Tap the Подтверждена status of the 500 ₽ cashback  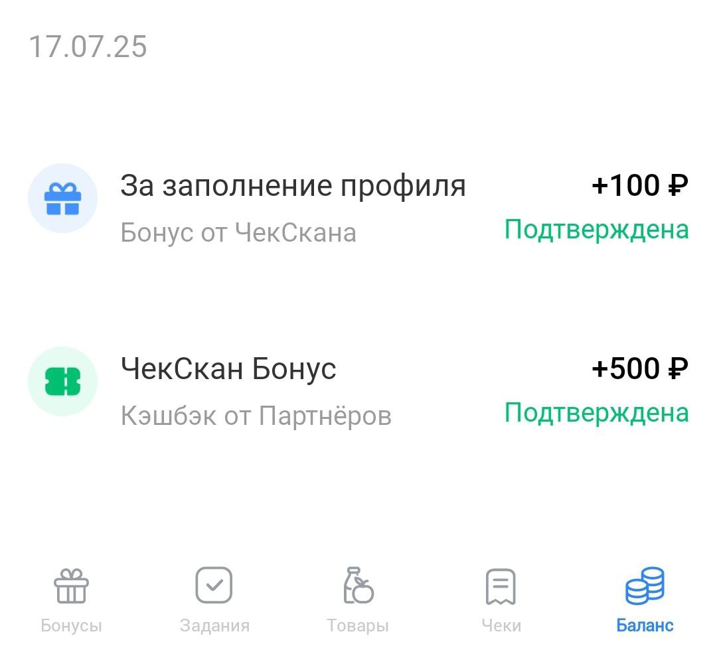[596, 413]
